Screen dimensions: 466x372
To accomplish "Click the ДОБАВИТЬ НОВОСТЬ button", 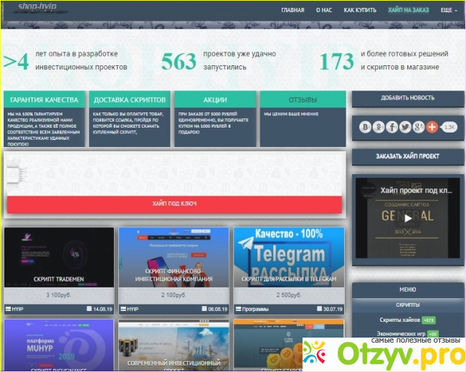I will click(x=407, y=97).
